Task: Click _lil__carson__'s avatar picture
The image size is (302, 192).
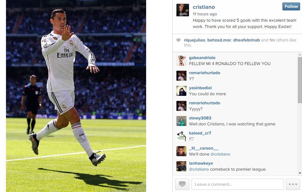Action: pyautogui.click(x=181, y=151)
